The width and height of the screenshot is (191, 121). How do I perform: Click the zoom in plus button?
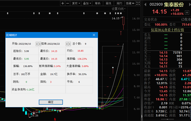[63, 3]
